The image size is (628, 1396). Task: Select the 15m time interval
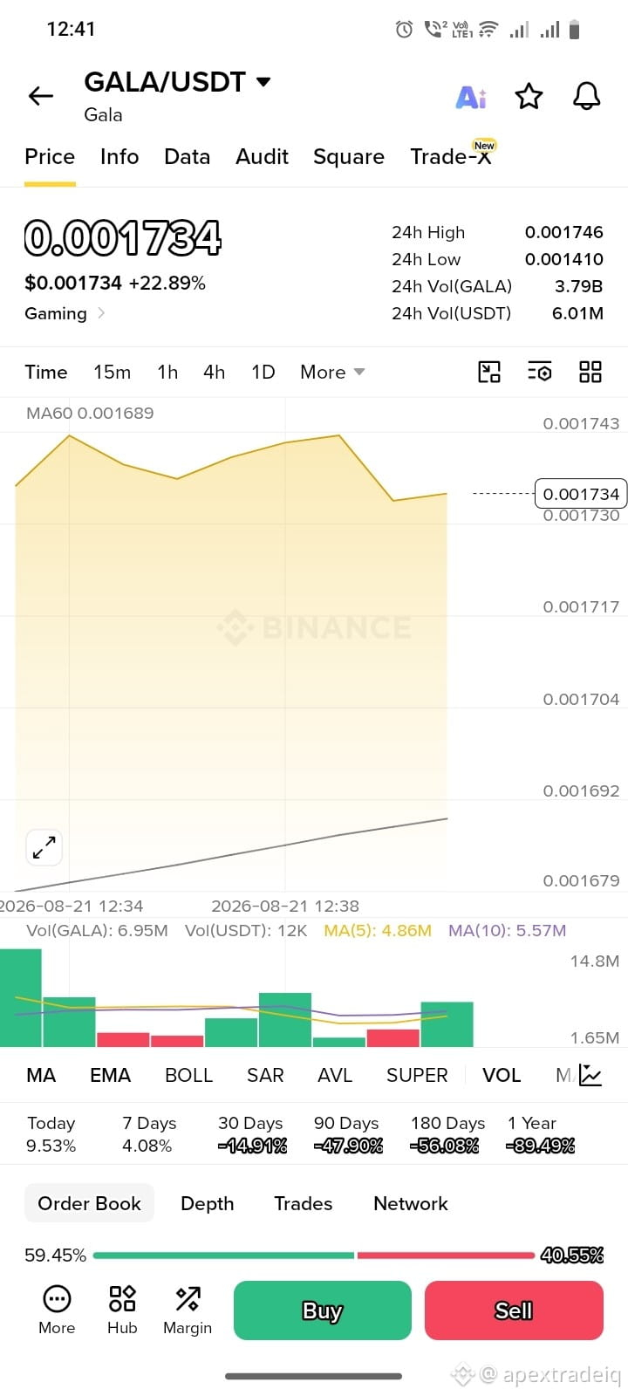pyautogui.click(x=112, y=373)
